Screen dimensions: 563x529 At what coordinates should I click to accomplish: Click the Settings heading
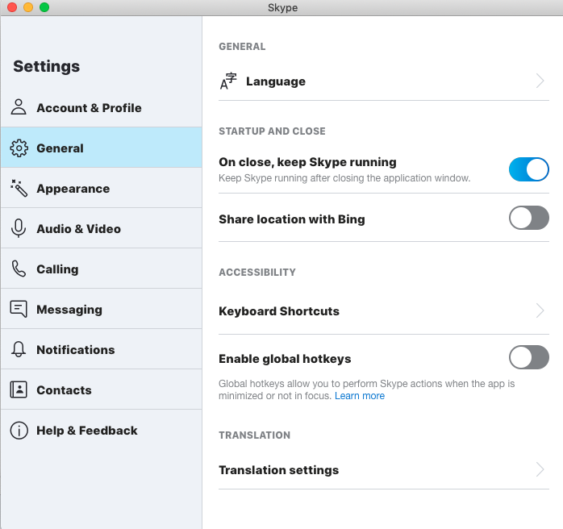tap(47, 66)
